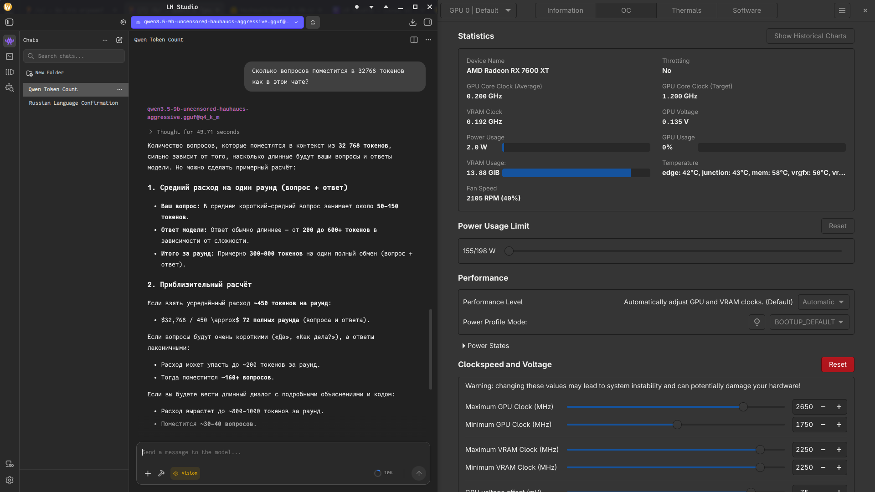The height and width of the screenshot is (492, 875).
Task: Open the downloads icon in top bar
Action: point(412,22)
